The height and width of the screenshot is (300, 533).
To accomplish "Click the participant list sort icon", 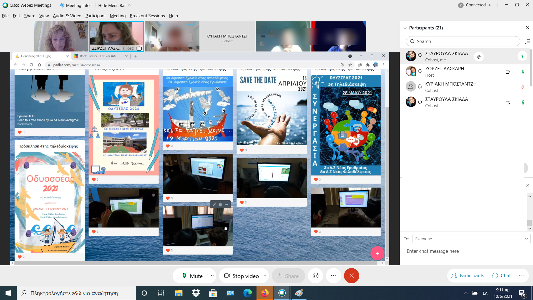I will click(527, 41).
